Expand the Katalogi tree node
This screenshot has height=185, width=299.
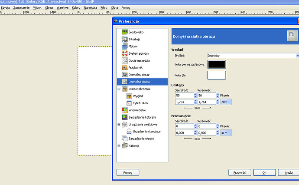[119, 145]
